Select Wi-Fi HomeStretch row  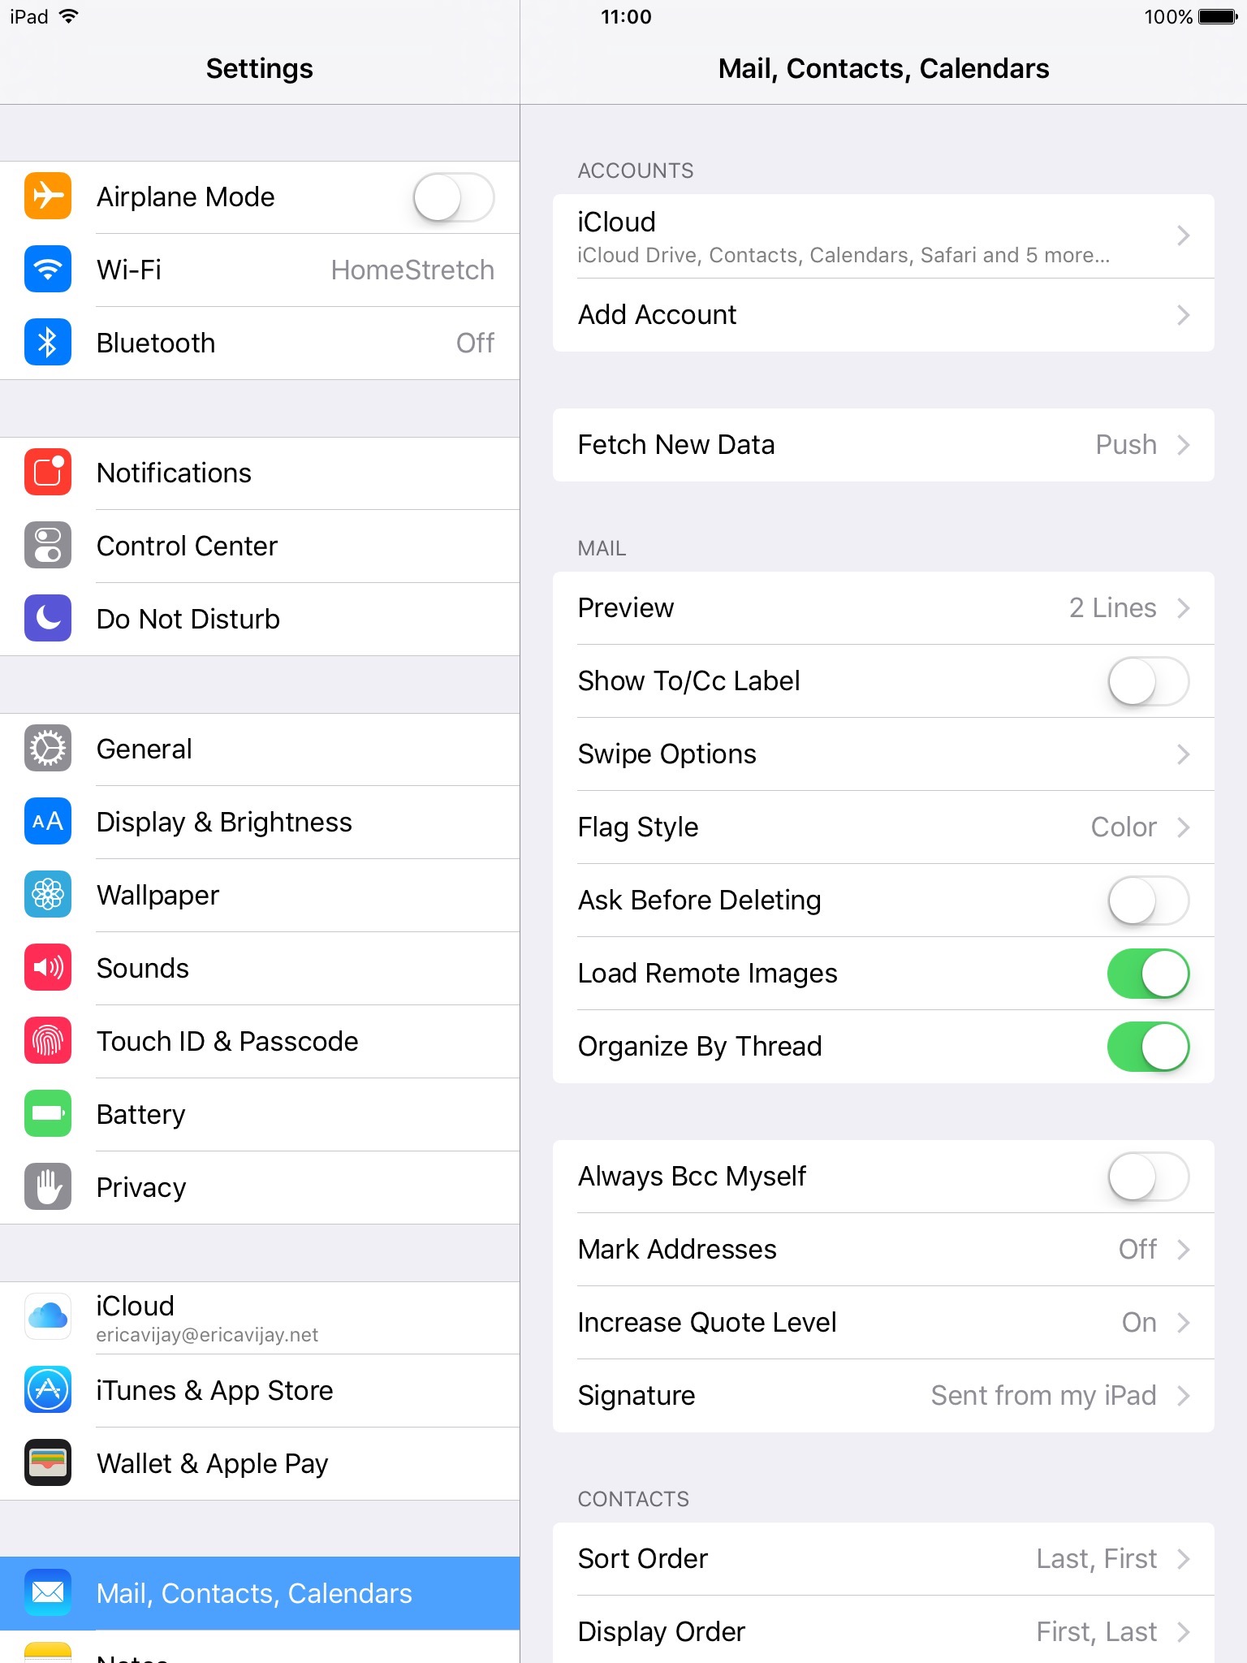point(260,270)
